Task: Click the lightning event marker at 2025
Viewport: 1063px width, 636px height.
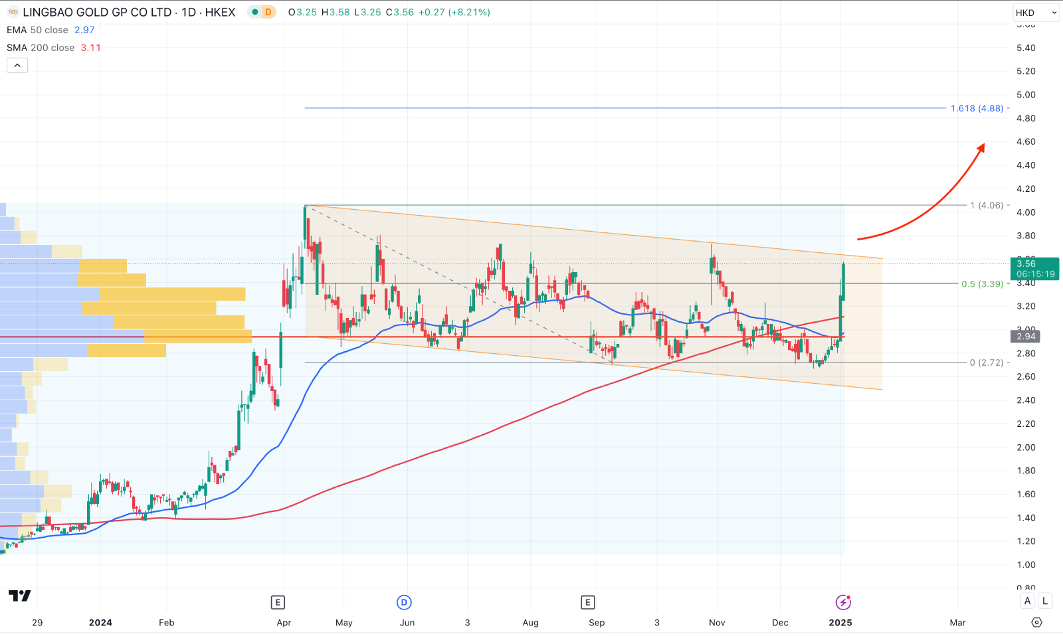Action: click(843, 602)
